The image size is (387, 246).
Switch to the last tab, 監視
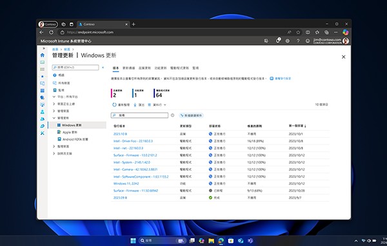tap(195, 68)
